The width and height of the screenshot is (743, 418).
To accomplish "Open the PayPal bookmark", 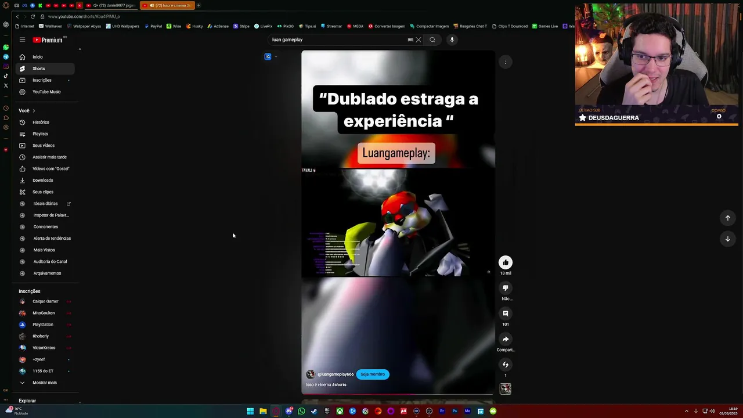I will click(x=153, y=26).
